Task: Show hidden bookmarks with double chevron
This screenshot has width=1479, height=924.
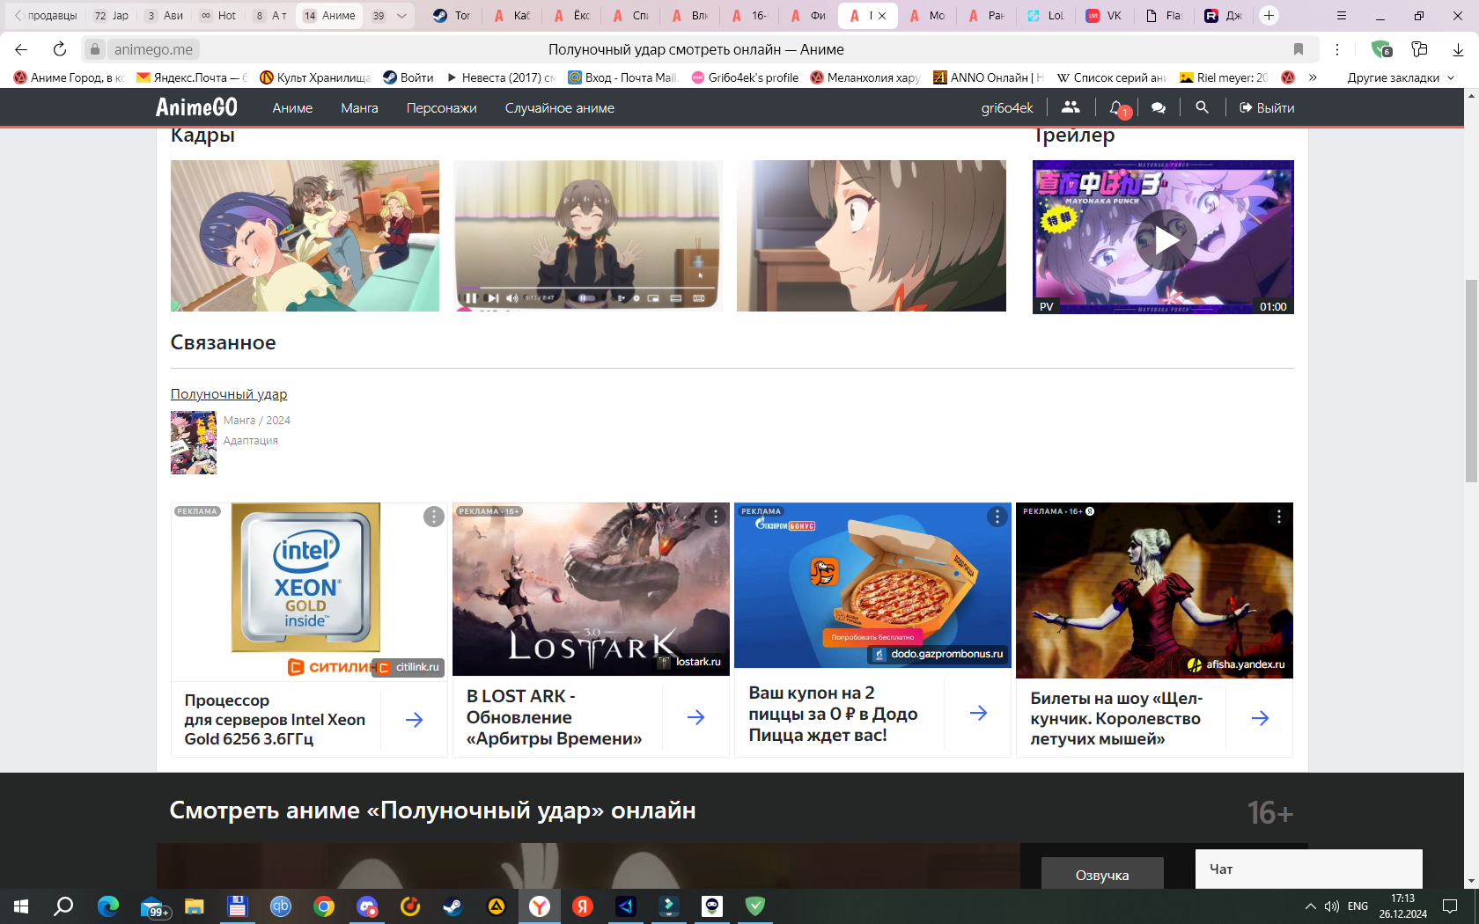Action: 1313,77
